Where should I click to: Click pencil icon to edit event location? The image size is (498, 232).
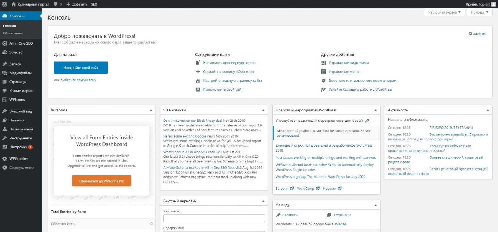click(x=367, y=121)
